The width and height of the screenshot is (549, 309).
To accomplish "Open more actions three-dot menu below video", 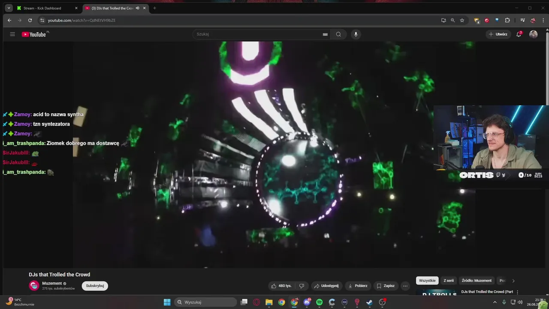I will point(405,286).
